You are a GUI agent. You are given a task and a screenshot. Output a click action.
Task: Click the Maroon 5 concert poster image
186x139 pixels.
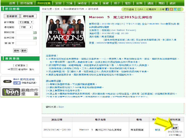pyautogui.click(x=66, y=32)
